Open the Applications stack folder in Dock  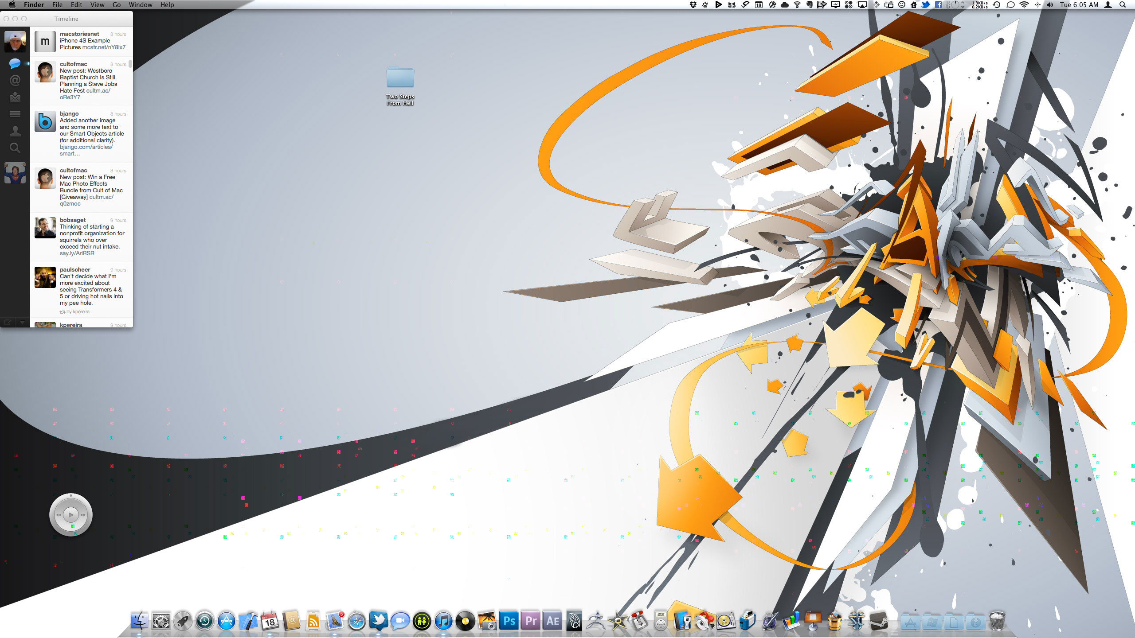coord(910,622)
